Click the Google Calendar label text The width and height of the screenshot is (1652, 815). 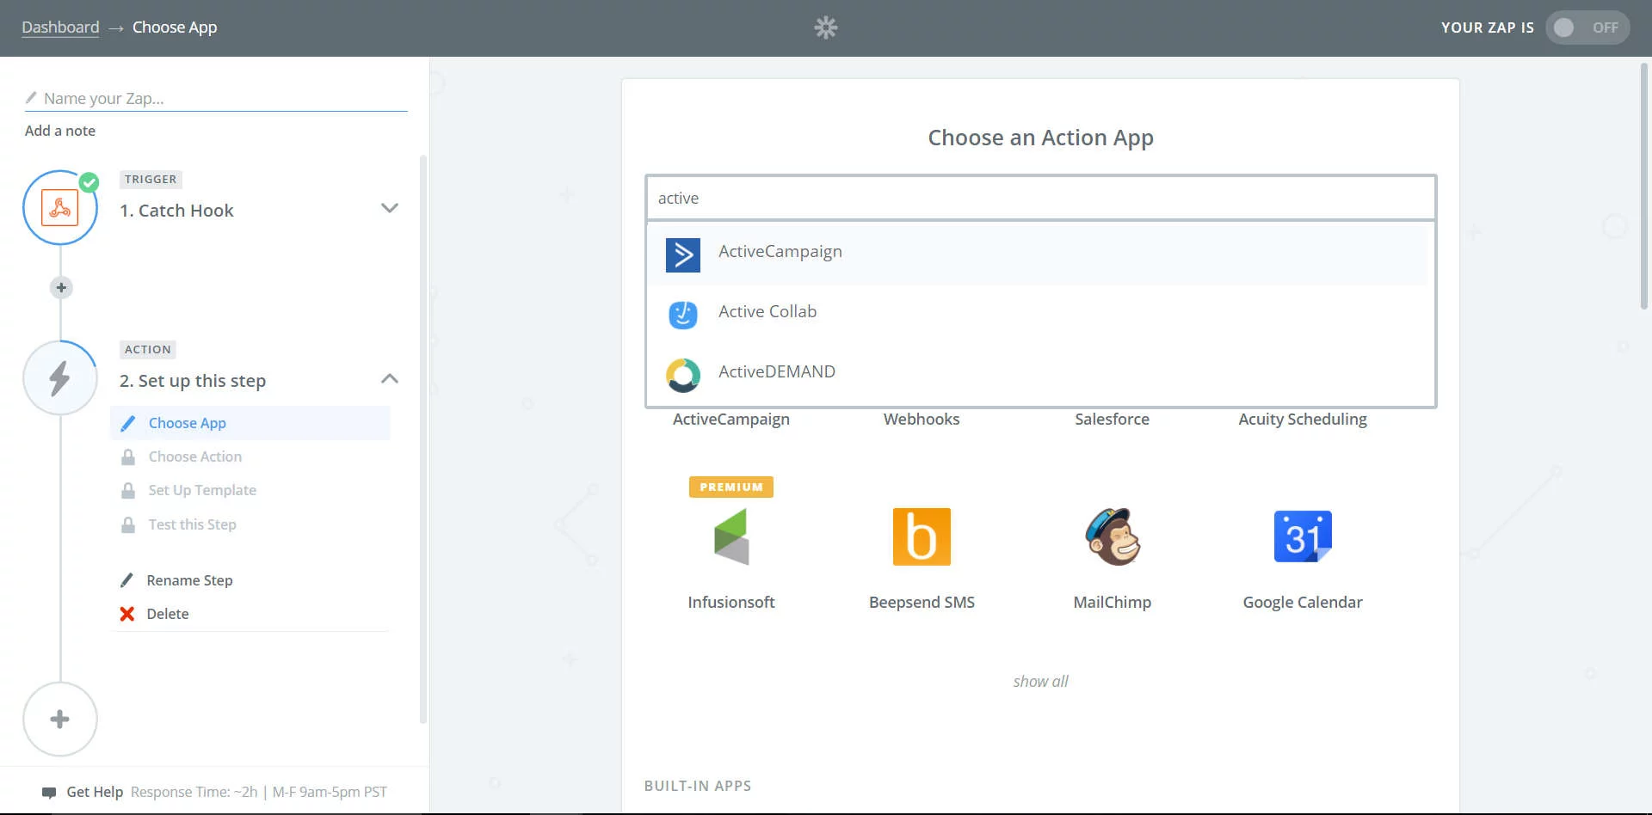tap(1303, 603)
